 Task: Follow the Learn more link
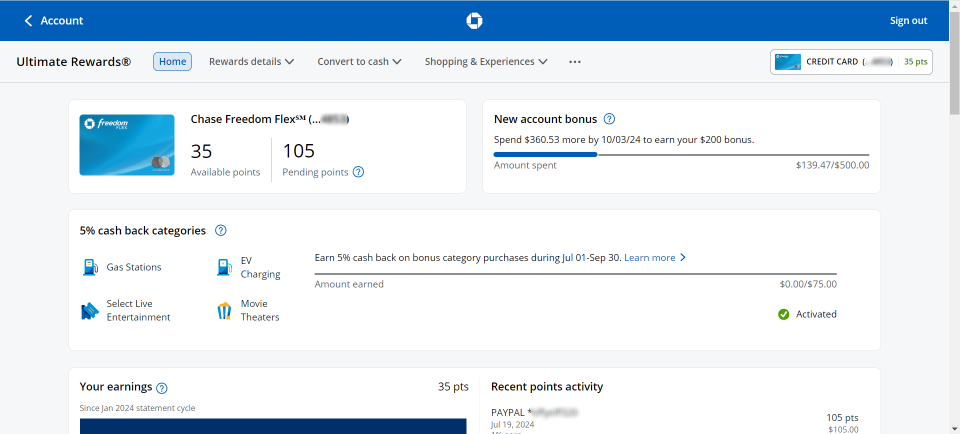[x=649, y=257]
